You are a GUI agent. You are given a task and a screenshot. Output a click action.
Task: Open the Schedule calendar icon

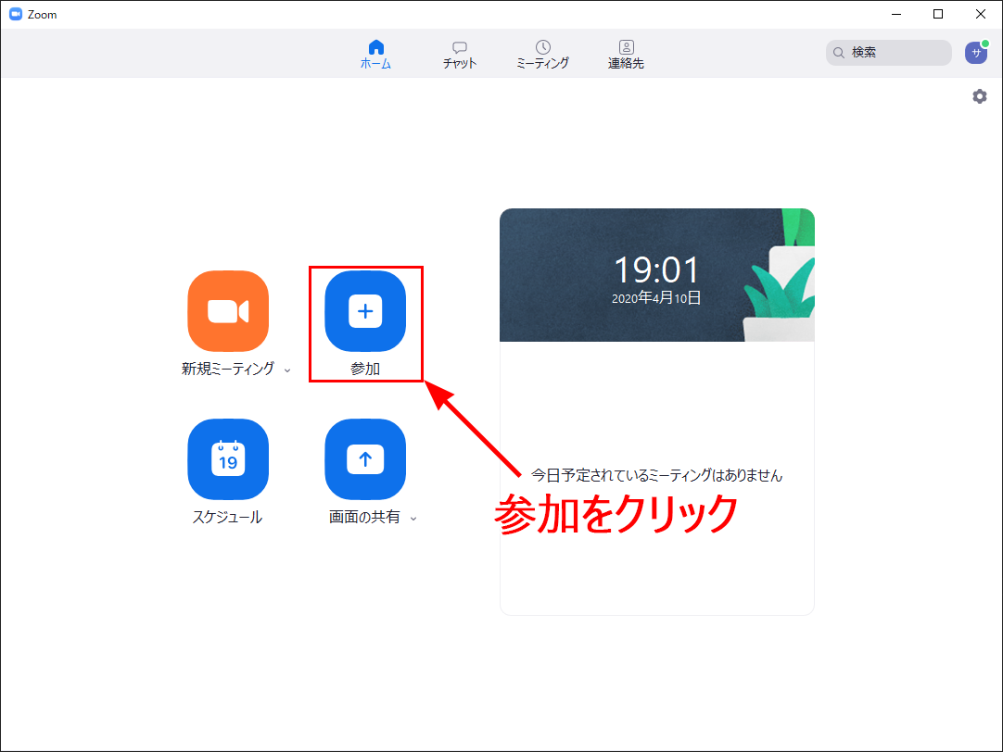228,459
